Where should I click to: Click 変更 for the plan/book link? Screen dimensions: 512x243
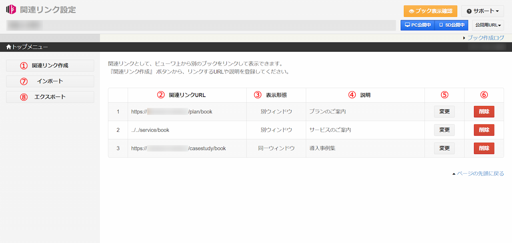point(444,112)
